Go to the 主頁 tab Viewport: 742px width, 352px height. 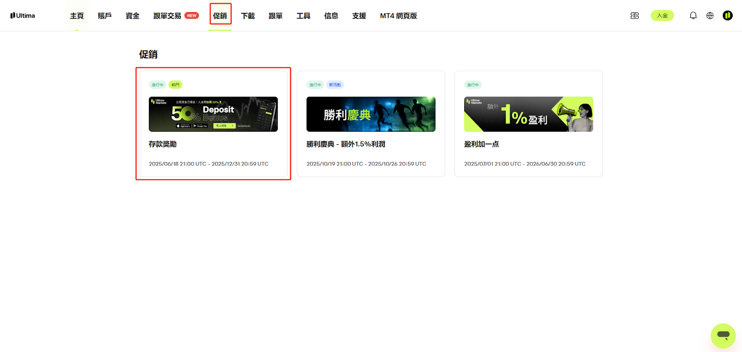coord(77,16)
